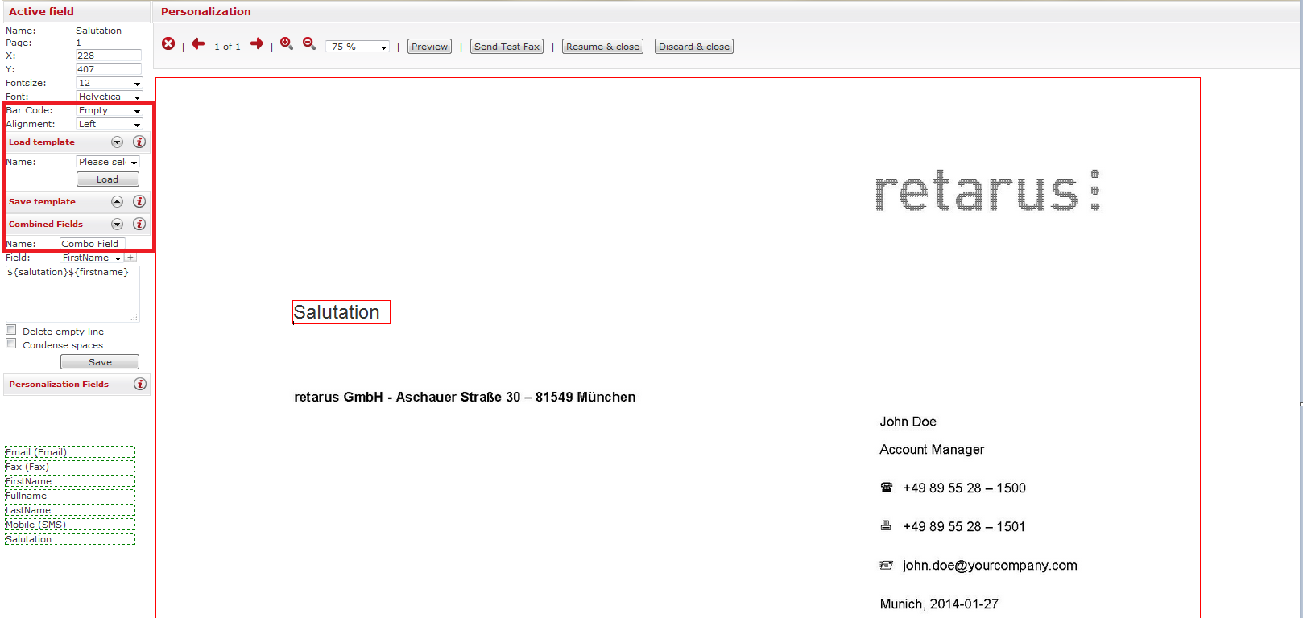Screen dimensions: 1303x618
Task: Enable Delete empty line checkbox
Action: tap(11, 330)
